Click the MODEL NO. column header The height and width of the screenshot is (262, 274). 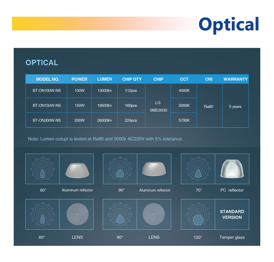(47, 79)
